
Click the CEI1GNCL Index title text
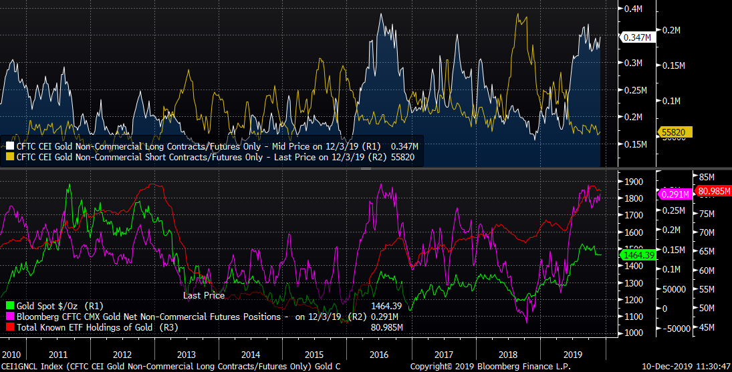click(171, 367)
